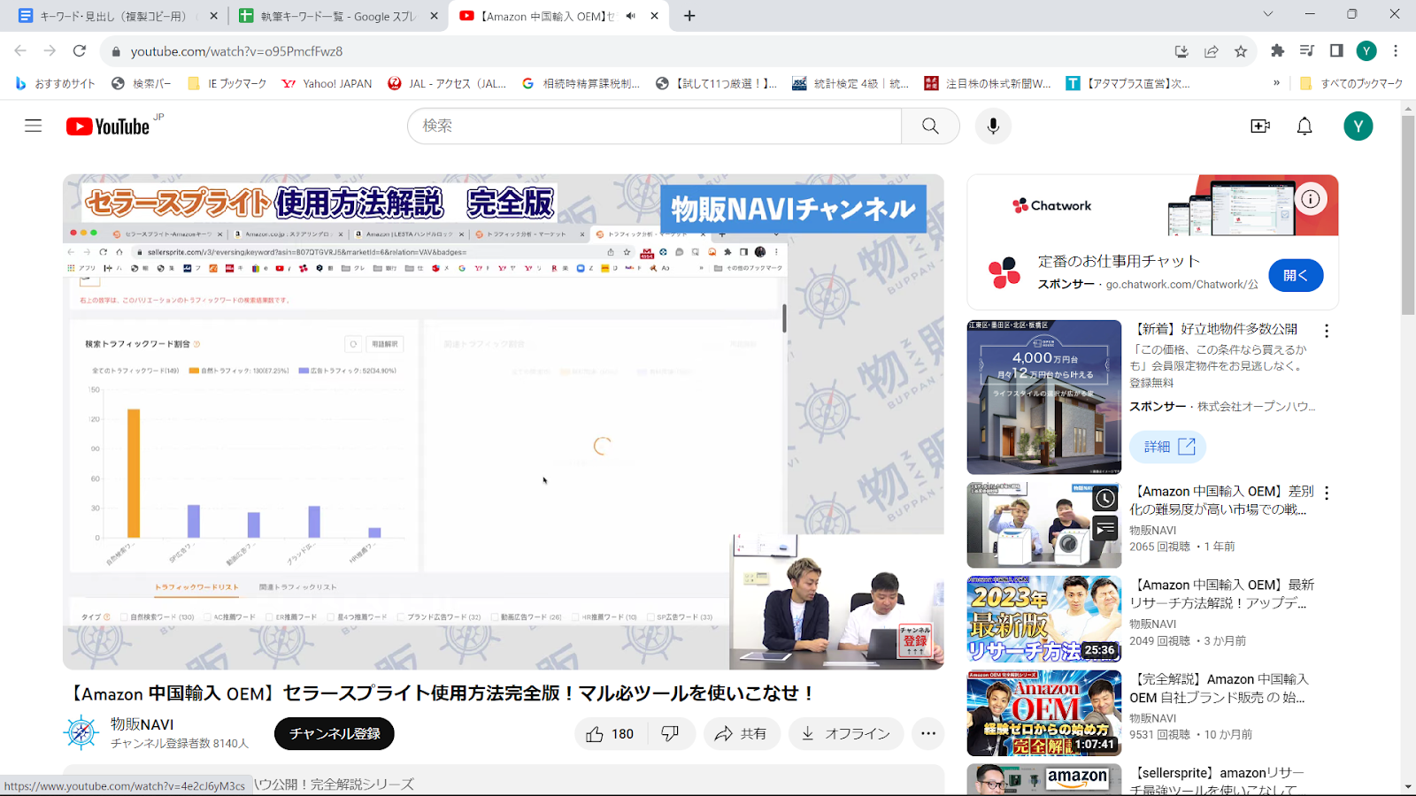Open Chrome side panel icon
The height and width of the screenshot is (796, 1416).
click(1336, 51)
